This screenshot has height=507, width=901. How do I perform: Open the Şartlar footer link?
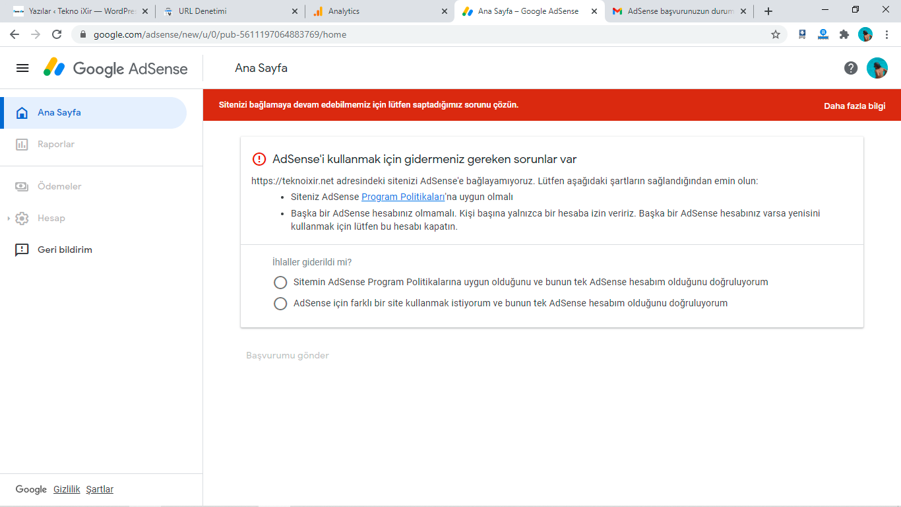(100, 489)
